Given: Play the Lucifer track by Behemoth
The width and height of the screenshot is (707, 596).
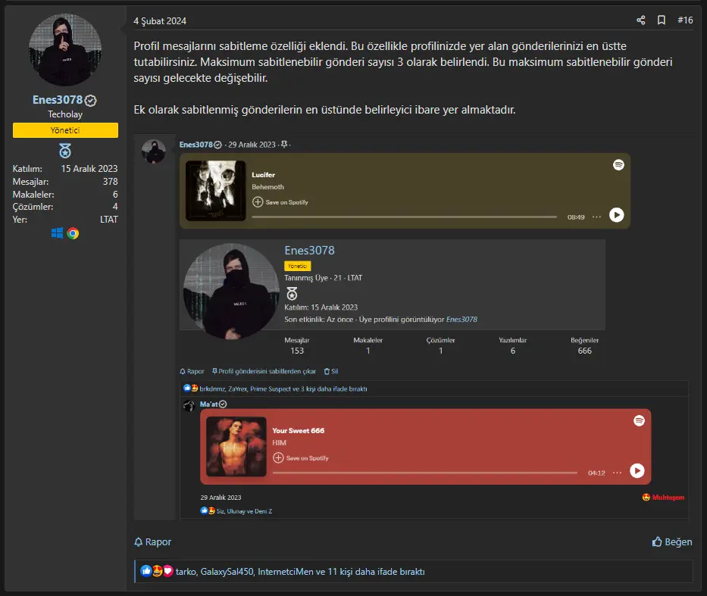Looking at the screenshot, I should click(616, 215).
